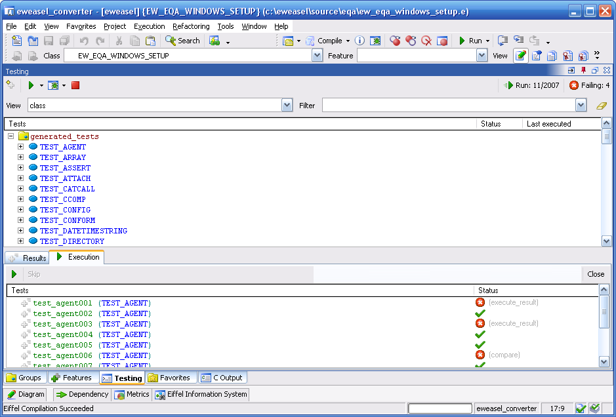
Task: Click the cut scissors icon
Action: click(119, 41)
